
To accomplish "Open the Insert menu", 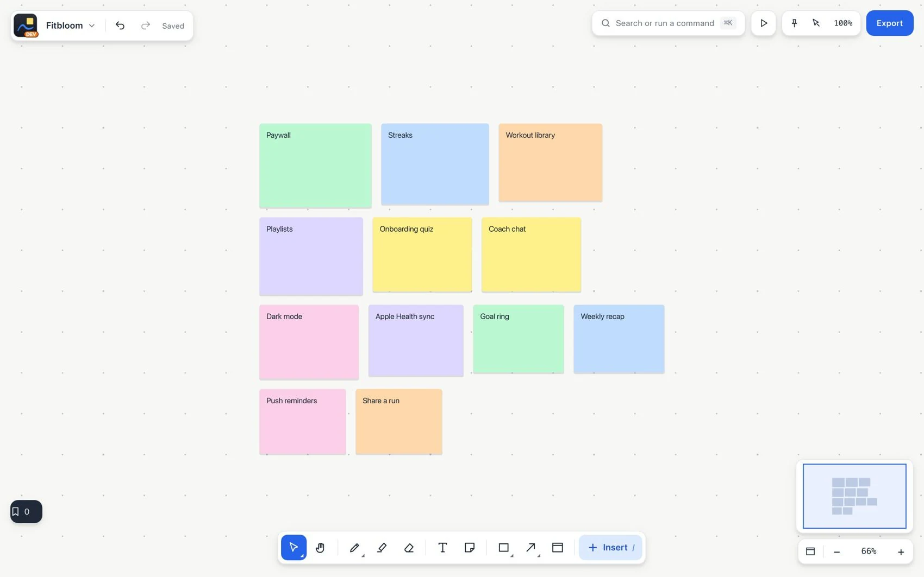I will pyautogui.click(x=611, y=547).
